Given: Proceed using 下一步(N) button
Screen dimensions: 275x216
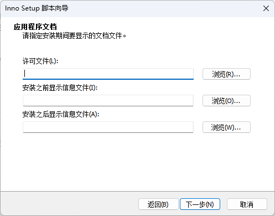Looking at the screenshot, I should pyautogui.click(x=200, y=204).
